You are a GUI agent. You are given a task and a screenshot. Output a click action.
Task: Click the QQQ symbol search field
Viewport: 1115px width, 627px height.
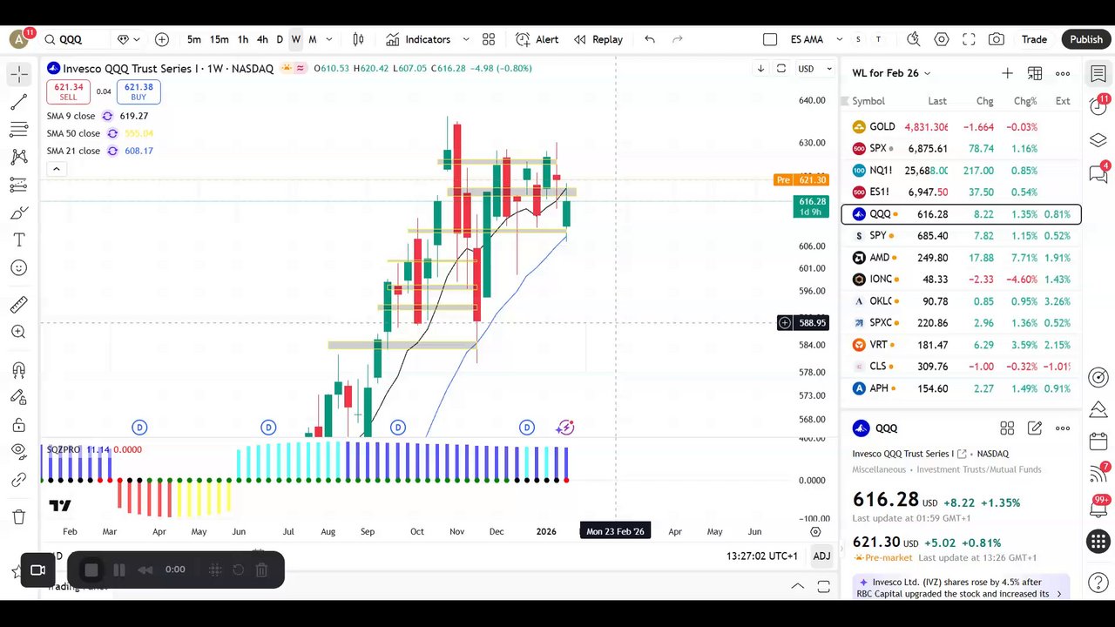coord(77,39)
